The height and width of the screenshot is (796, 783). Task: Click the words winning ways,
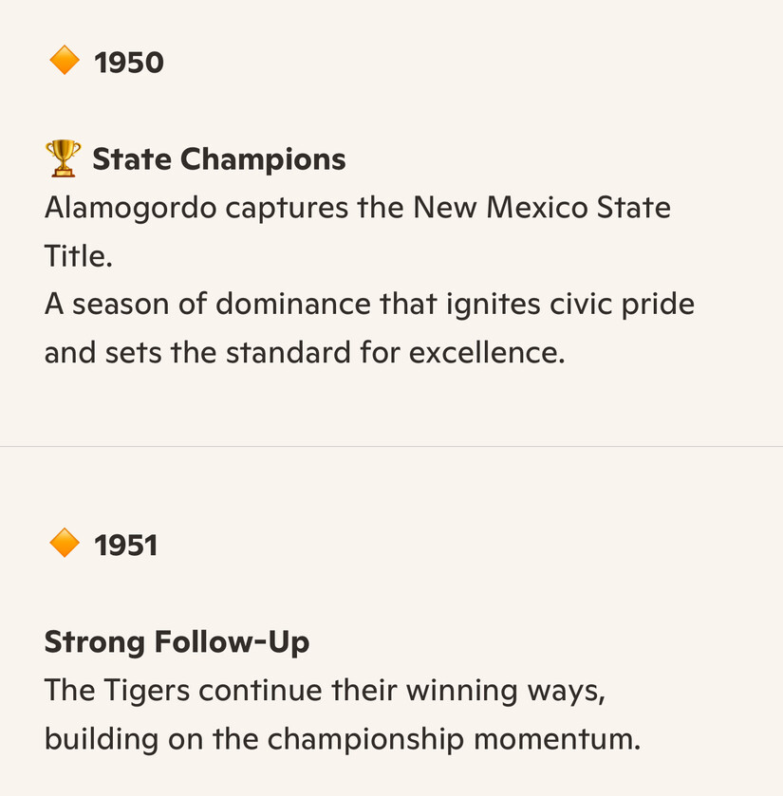pyautogui.click(x=506, y=691)
